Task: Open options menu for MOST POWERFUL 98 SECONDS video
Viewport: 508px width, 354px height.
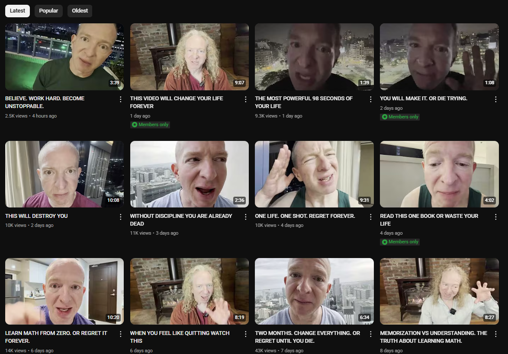Action: tap(371, 99)
